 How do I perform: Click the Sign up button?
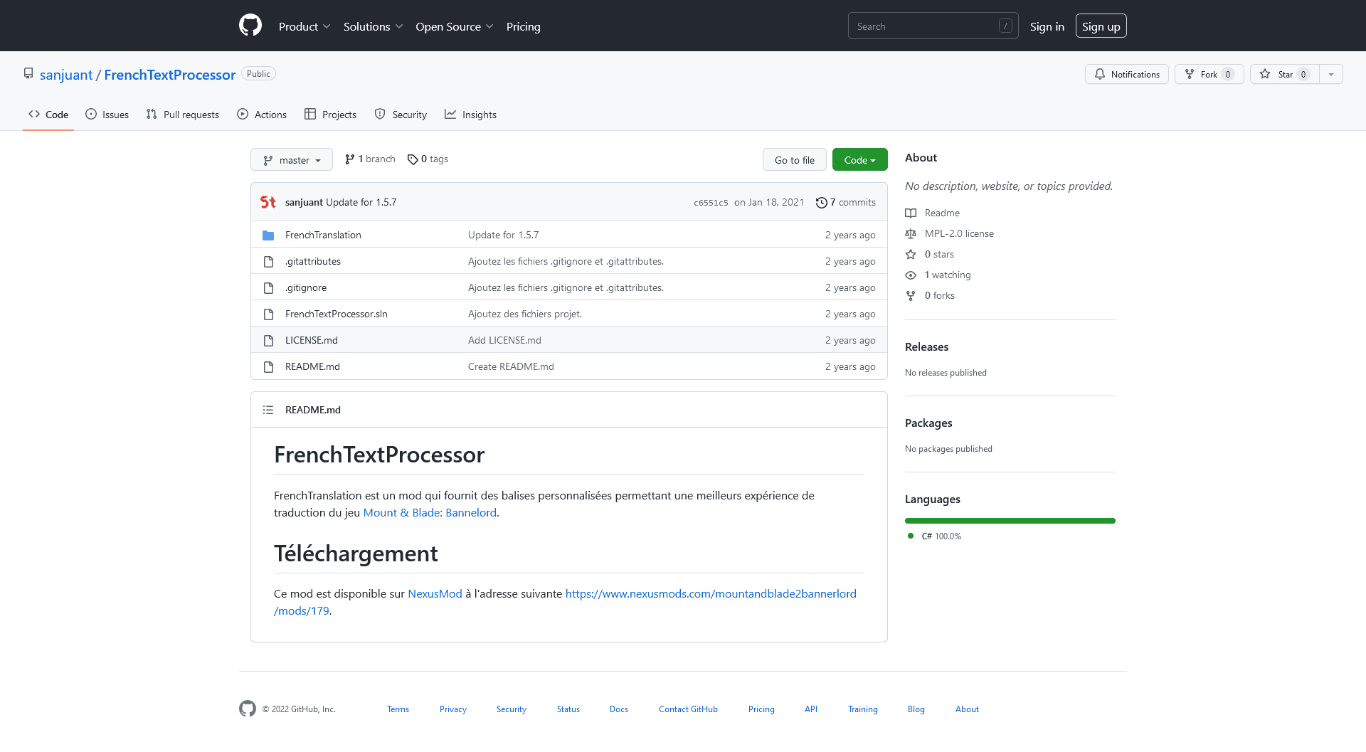1101,26
